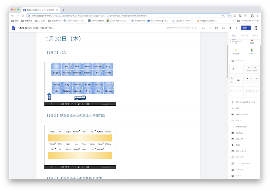Open share with others icon

(230, 28)
